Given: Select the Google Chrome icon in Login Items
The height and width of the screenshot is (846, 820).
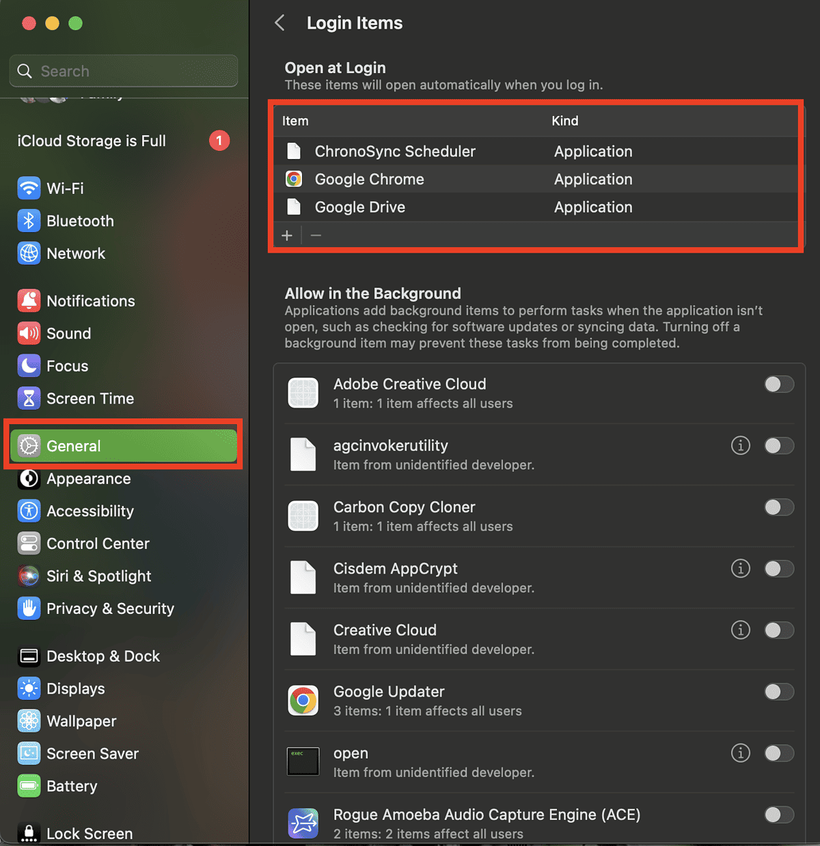Looking at the screenshot, I should click(294, 179).
